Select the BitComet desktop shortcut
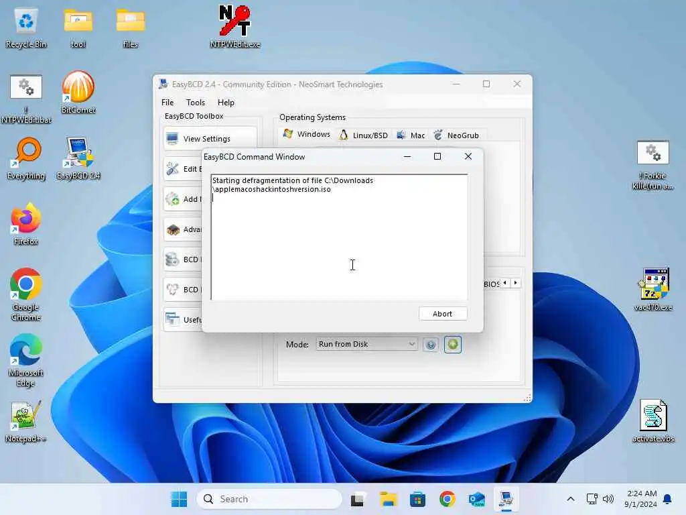 click(78, 93)
